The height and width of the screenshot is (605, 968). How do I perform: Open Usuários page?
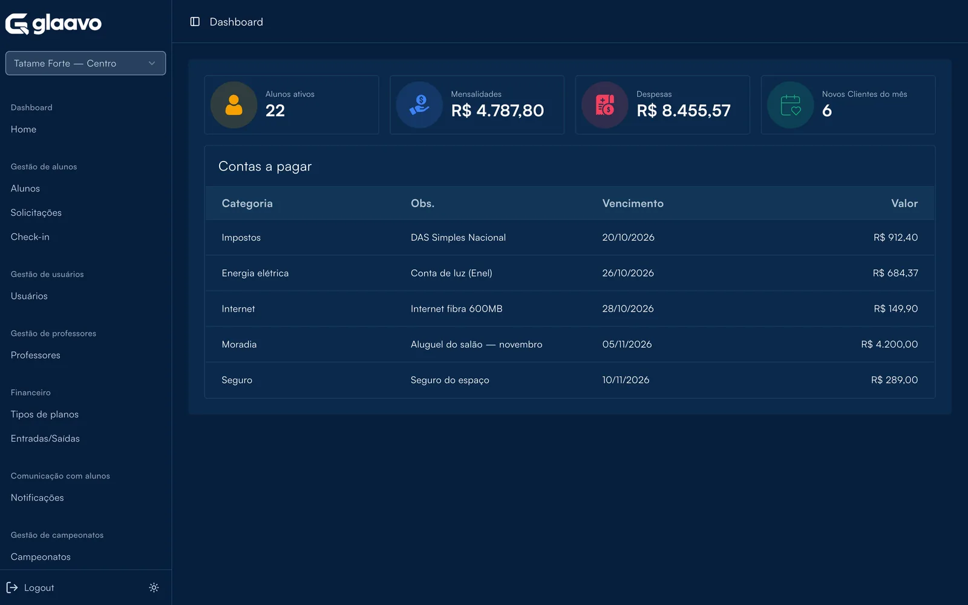coord(29,296)
